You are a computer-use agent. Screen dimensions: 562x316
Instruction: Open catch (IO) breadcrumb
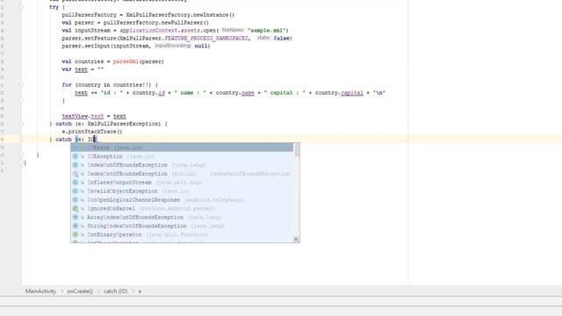(x=115, y=291)
